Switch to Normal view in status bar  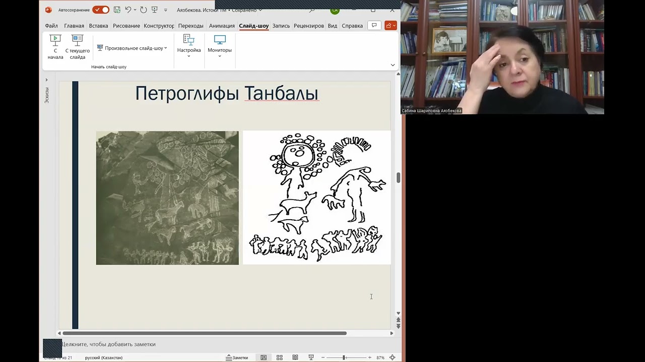(264, 357)
